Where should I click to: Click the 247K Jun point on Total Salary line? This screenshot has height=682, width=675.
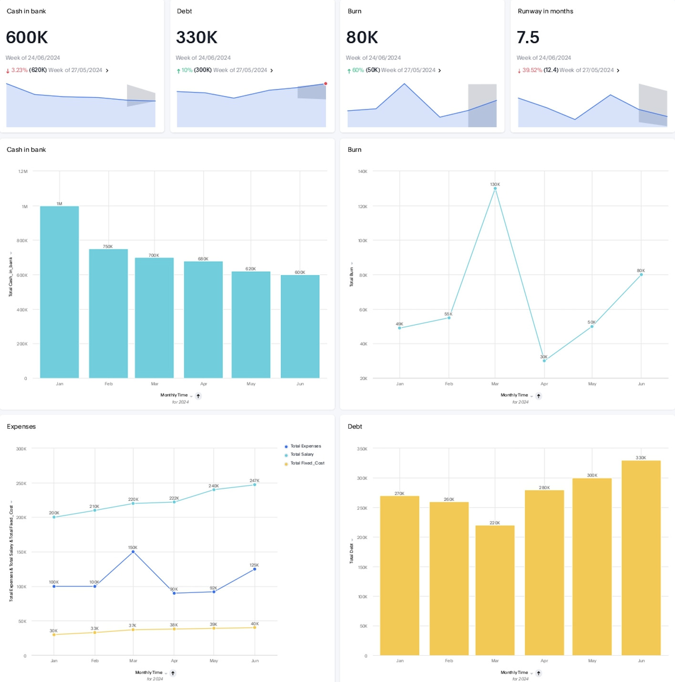255,485
